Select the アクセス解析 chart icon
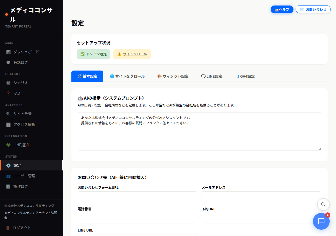 (x=9, y=124)
